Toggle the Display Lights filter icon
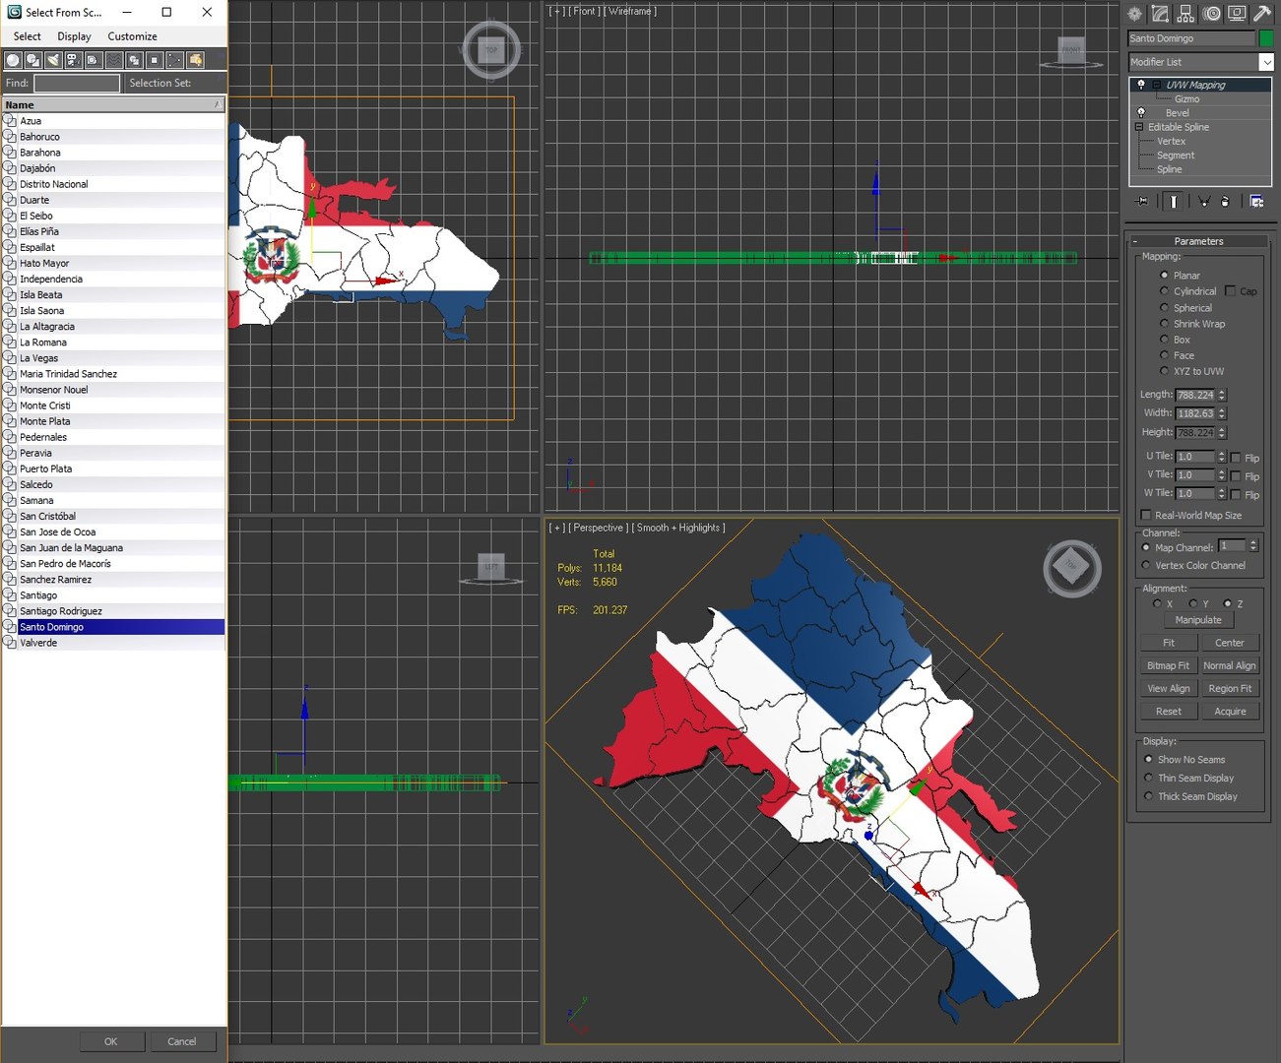Screen dimensions: 1281x1063 (53, 60)
